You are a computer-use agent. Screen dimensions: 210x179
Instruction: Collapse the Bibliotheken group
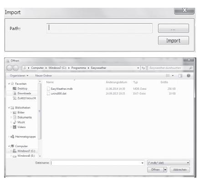[x=9, y=107]
